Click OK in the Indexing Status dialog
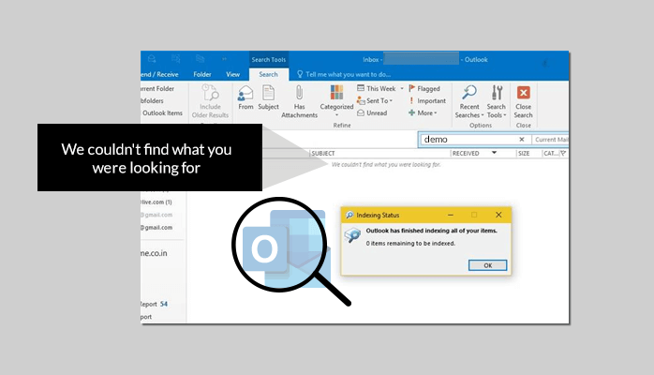Viewport: 654px width, 375px height. click(487, 265)
